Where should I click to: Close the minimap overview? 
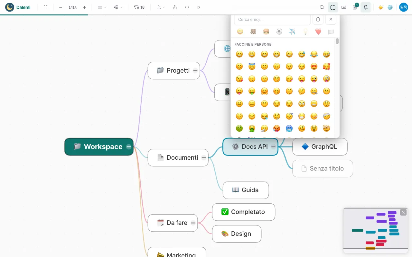[x=403, y=212]
